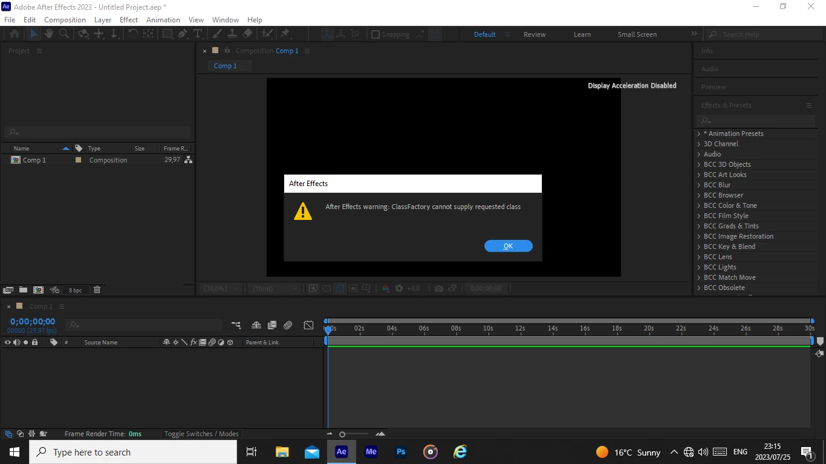
Task: Switch to the Review workspace
Action: [x=535, y=34]
